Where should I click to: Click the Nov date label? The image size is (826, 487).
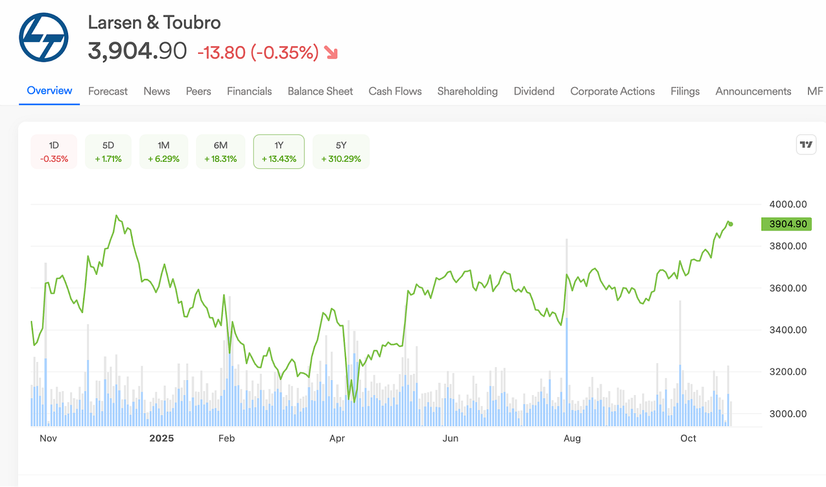pos(48,438)
